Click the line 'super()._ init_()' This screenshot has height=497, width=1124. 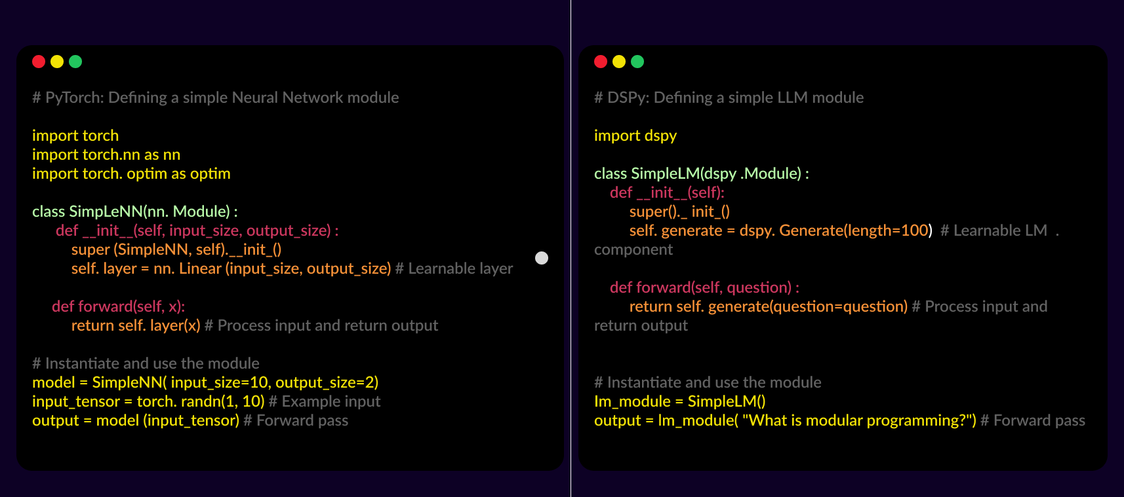pyautogui.click(x=679, y=212)
